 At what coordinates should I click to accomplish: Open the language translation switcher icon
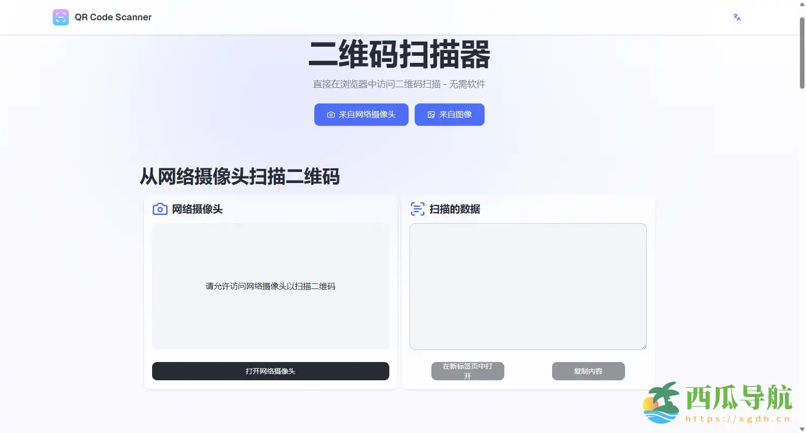[737, 17]
